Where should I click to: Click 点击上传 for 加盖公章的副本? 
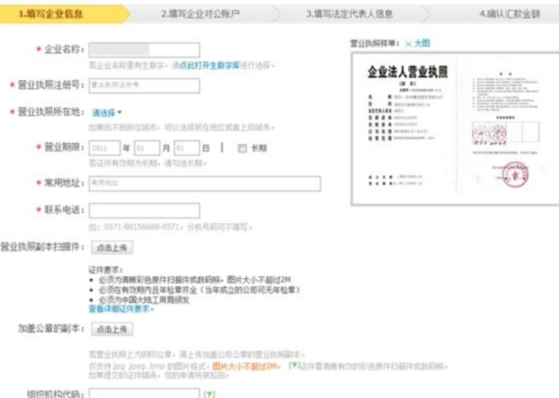pos(113,329)
